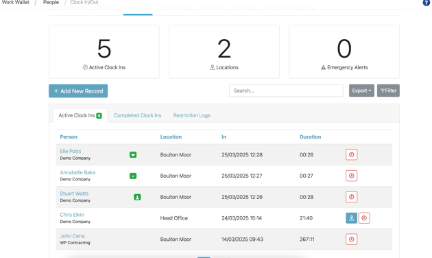This screenshot has height=258, width=432.
Task: Clock out Chris Elkin with red icon
Action: 364,218
